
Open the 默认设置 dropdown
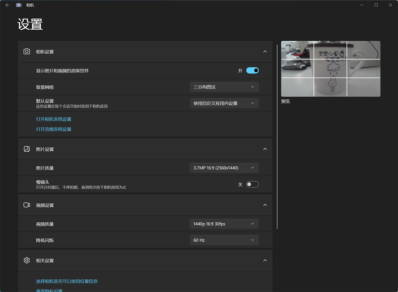pyautogui.click(x=224, y=103)
